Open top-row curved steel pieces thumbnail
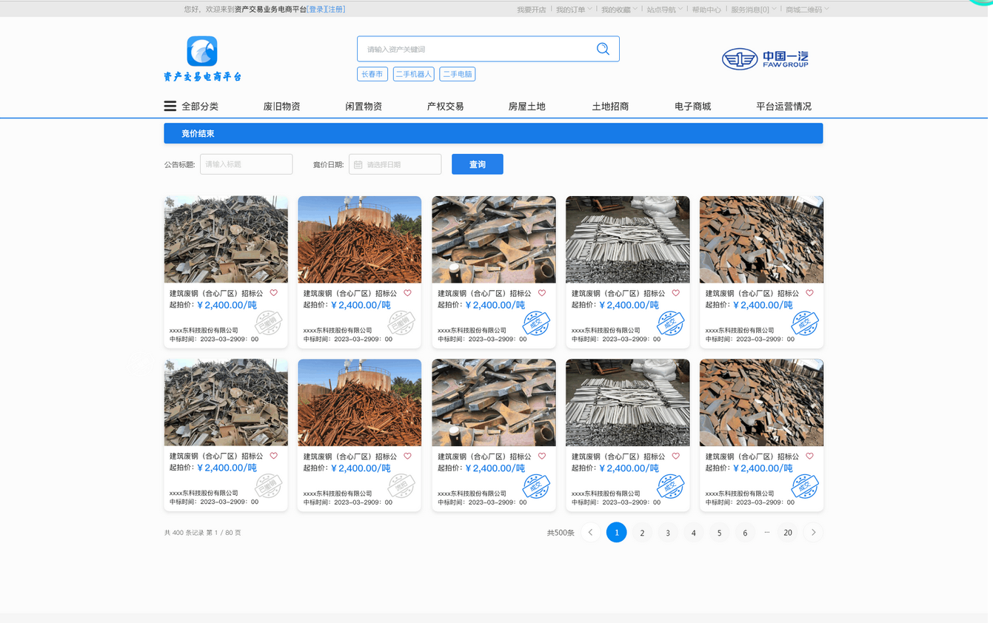Screen dimensions: 993x623 [494, 239]
